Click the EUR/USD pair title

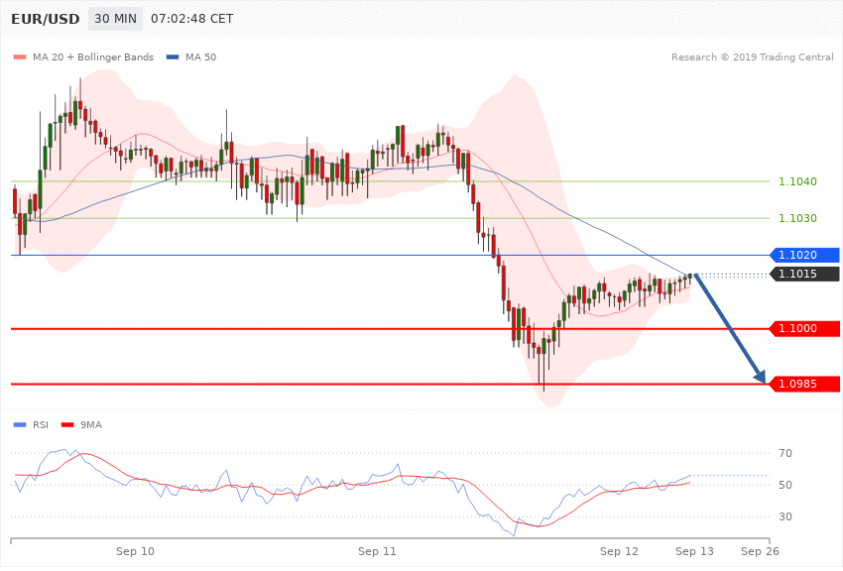point(46,19)
